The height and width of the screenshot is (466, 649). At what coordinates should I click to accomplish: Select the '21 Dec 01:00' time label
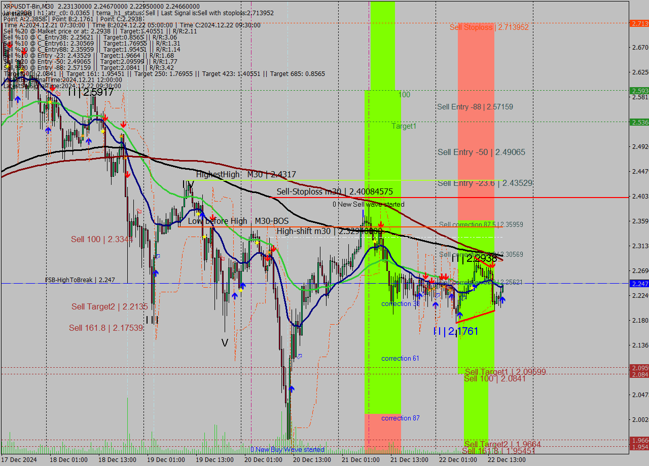[x=360, y=460]
